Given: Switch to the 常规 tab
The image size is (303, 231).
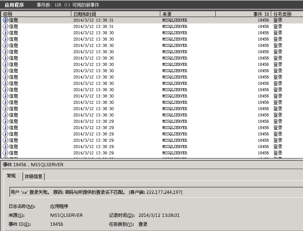Looking at the screenshot, I should click(x=13, y=176).
